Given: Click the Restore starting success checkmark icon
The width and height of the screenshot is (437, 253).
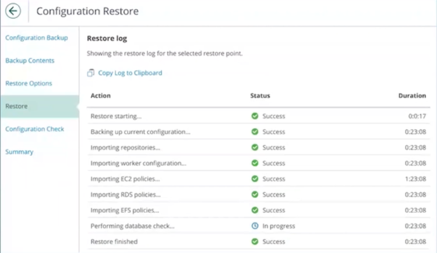Looking at the screenshot, I should pos(255,116).
